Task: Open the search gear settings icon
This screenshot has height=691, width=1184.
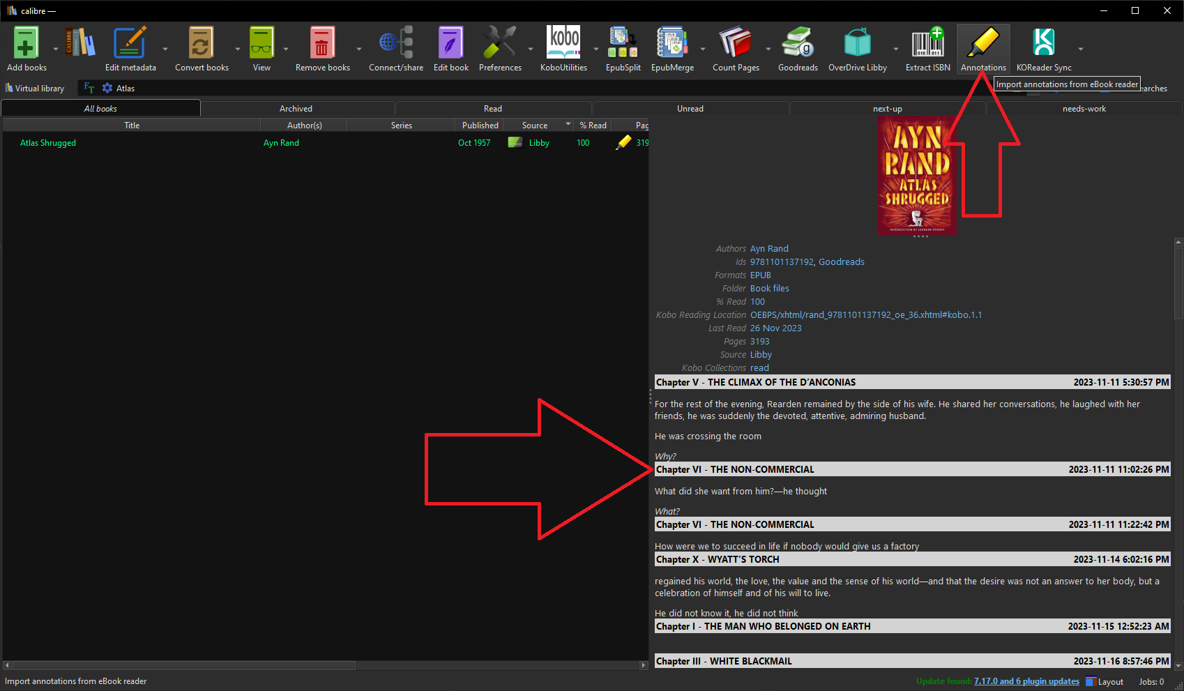Action: pos(107,88)
